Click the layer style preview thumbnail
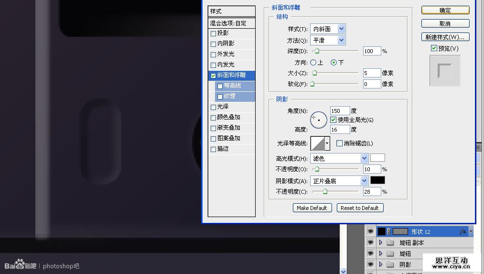This screenshot has height=274, width=484. pyautogui.click(x=445, y=71)
